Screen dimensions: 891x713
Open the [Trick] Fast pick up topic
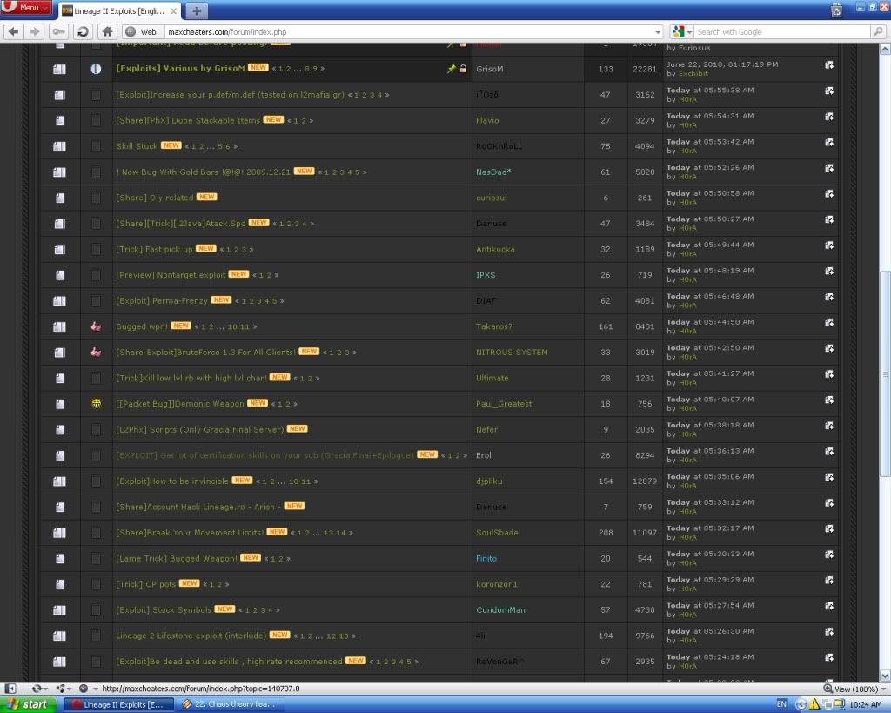tap(154, 249)
